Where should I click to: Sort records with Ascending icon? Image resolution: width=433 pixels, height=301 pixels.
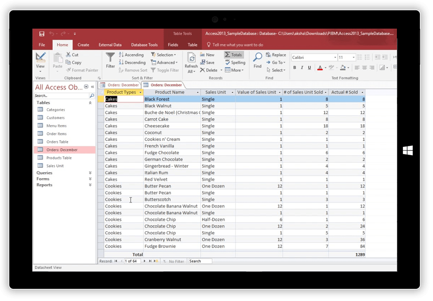(x=121, y=54)
